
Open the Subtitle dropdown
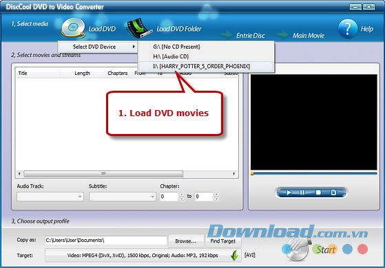[x=123, y=197]
